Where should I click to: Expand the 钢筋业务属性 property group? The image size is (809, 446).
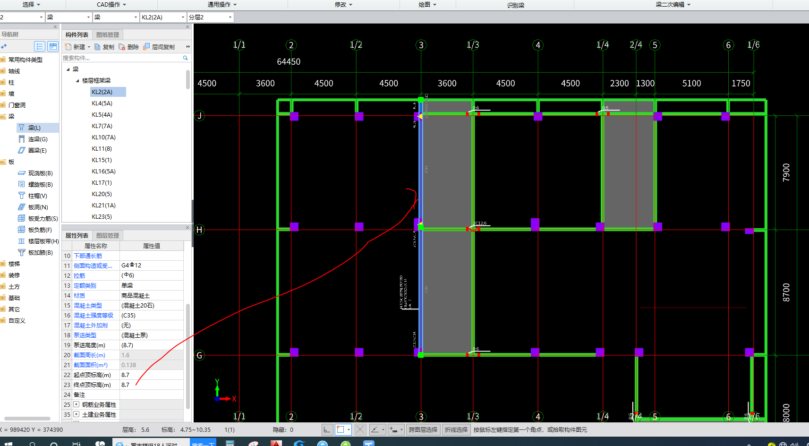(76, 404)
